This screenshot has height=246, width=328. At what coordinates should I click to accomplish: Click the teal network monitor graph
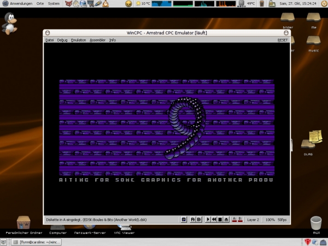[204, 4]
